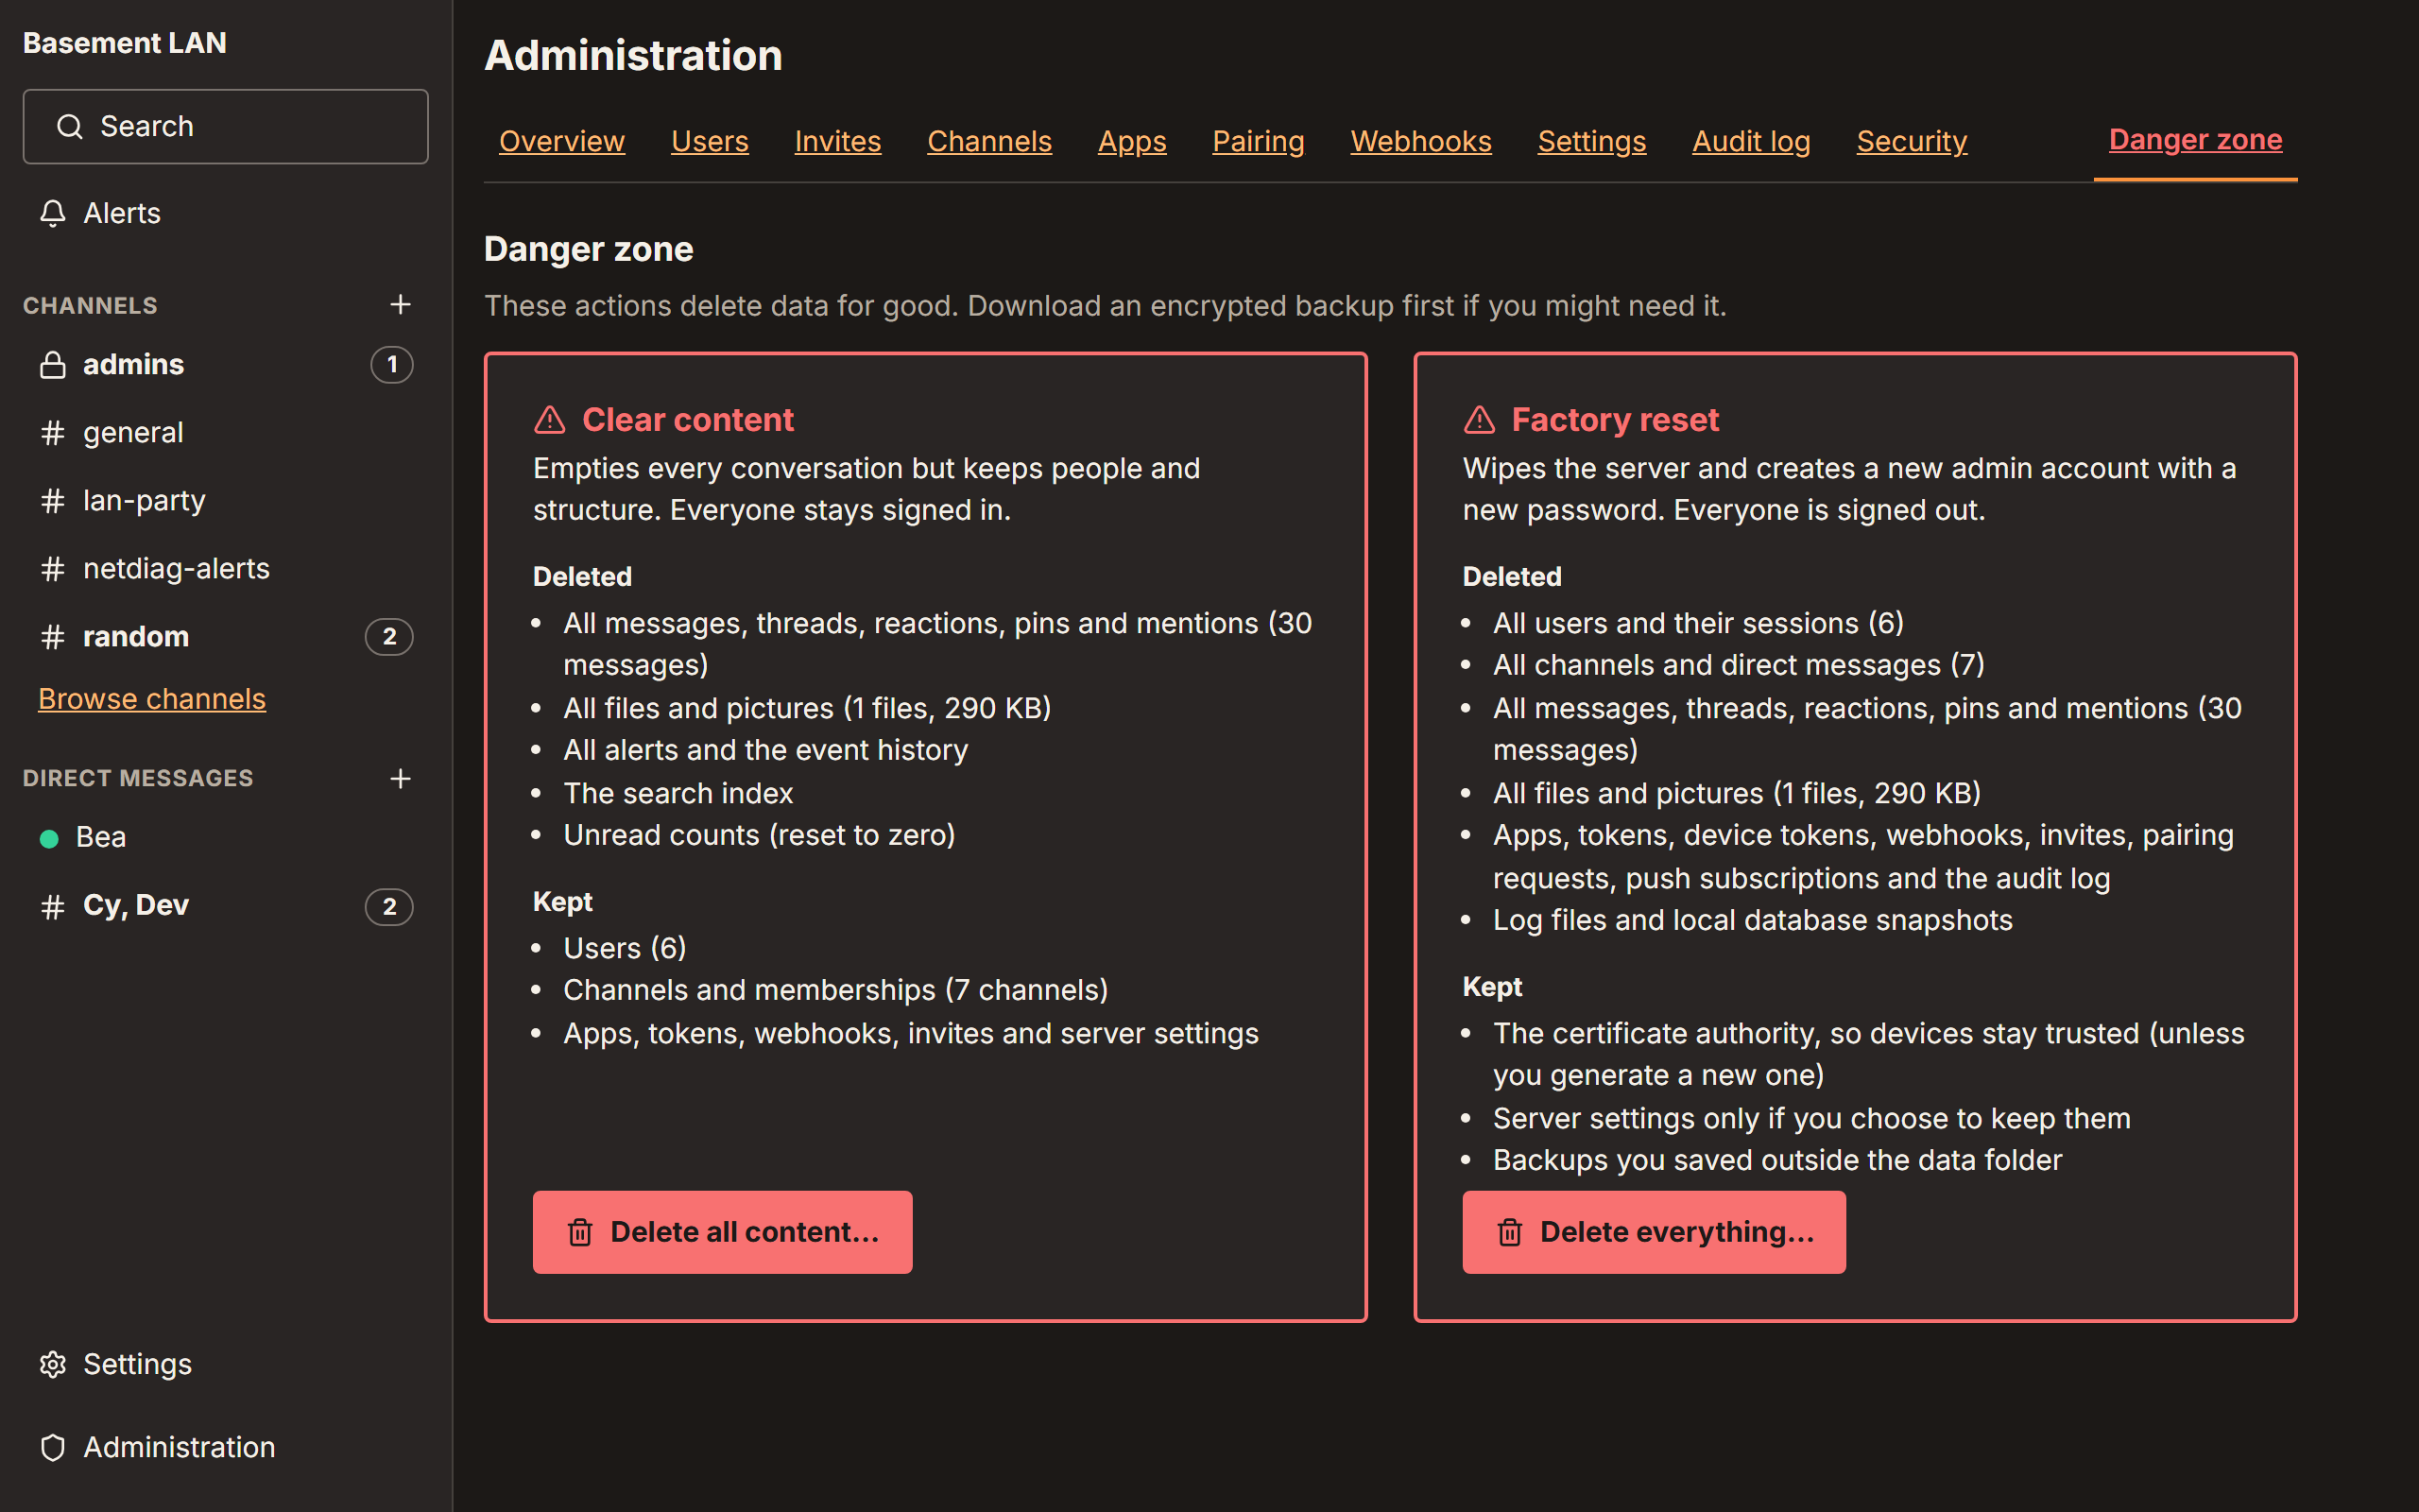Click the trash icon in Delete all content

580,1232
